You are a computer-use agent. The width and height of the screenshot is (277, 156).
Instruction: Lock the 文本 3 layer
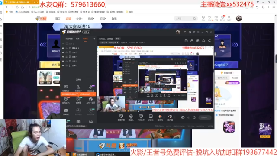pyautogui.click(x=67, y=52)
